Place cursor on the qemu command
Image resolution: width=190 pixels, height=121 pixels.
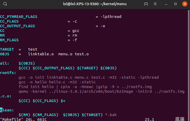click(x=23, y=91)
